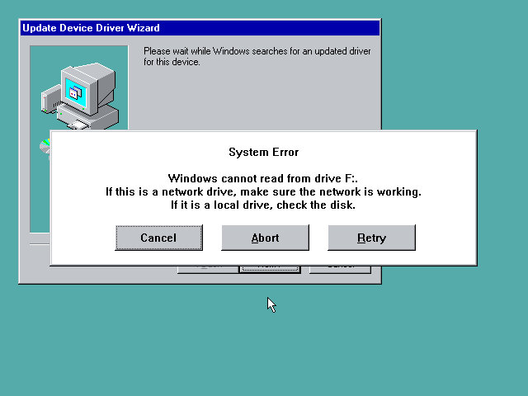This screenshot has height=396, width=528.
Task: Click the Update Device Driver Wizard title bar
Action: tap(199, 28)
